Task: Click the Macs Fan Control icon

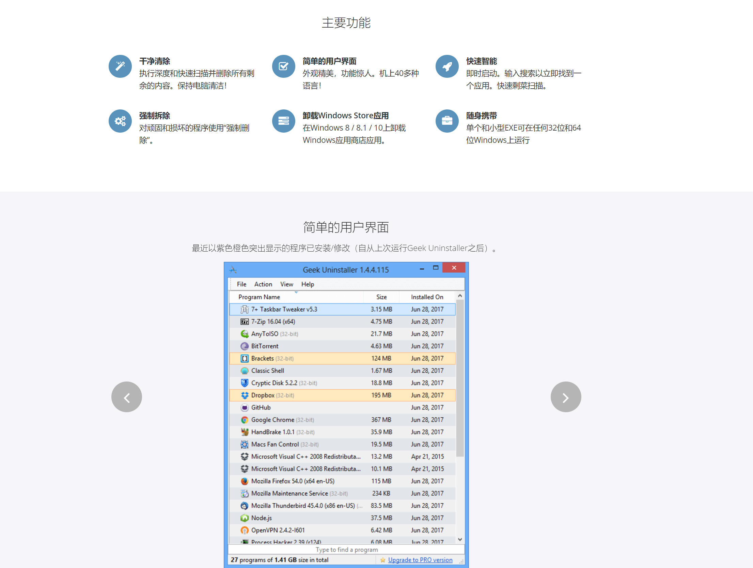Action: [245, 444]
